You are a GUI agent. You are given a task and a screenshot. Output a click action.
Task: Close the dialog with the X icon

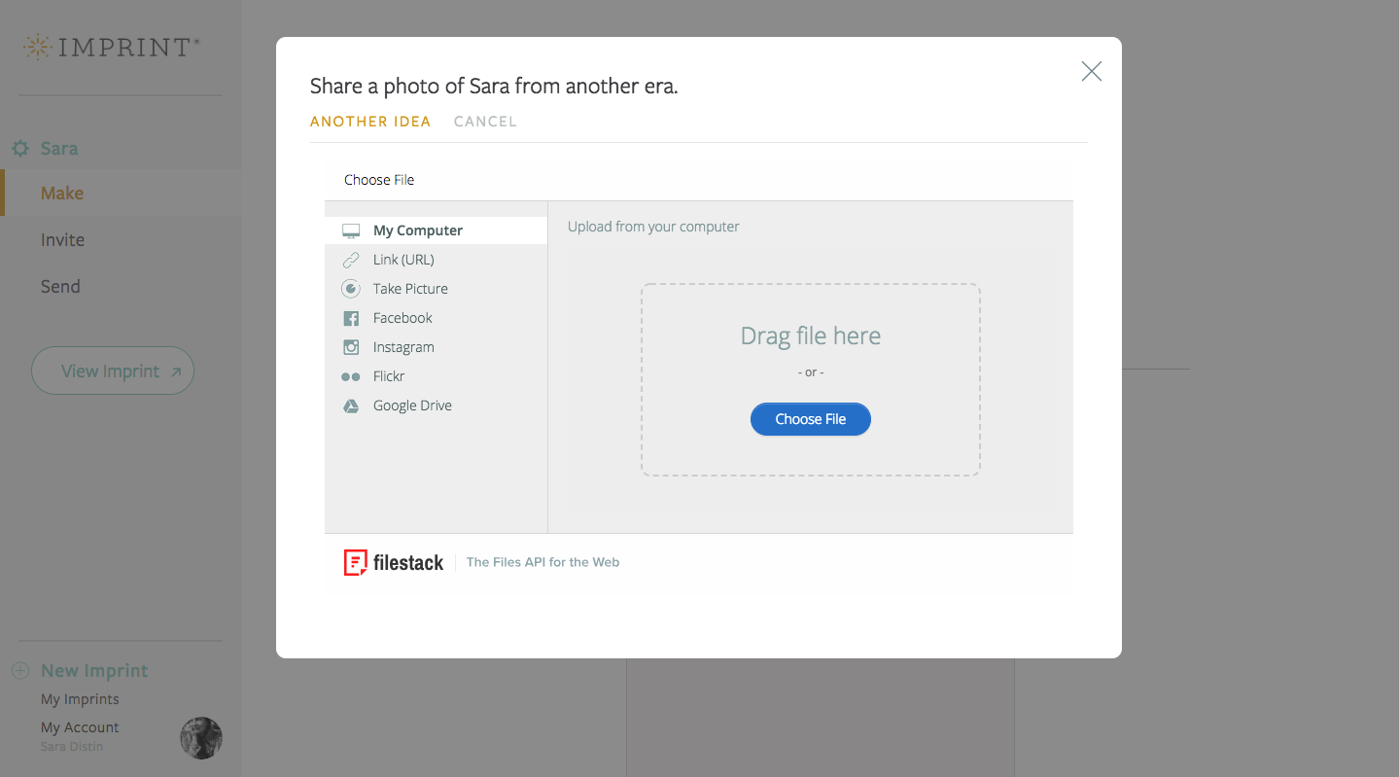tap(1092, 71)
